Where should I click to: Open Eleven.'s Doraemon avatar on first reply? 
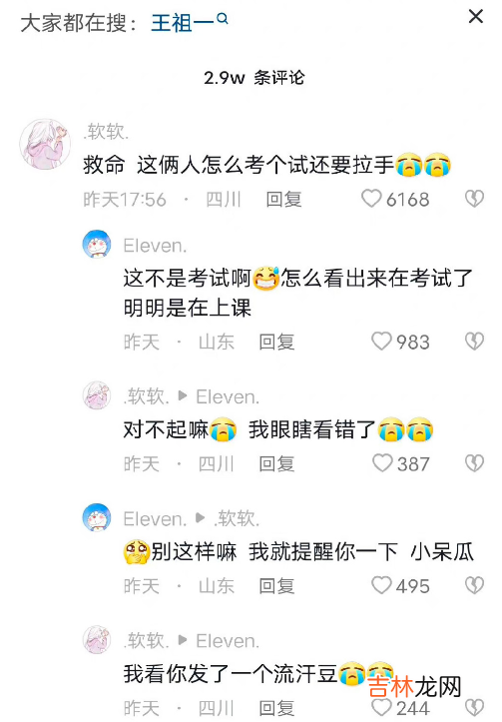click(x=97, y=244)
